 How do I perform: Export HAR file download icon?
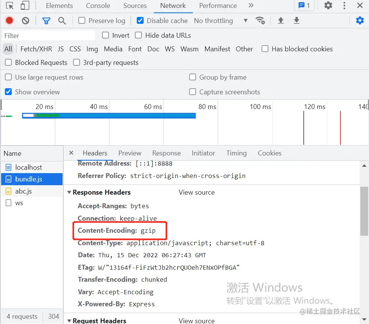pos(297,21)
